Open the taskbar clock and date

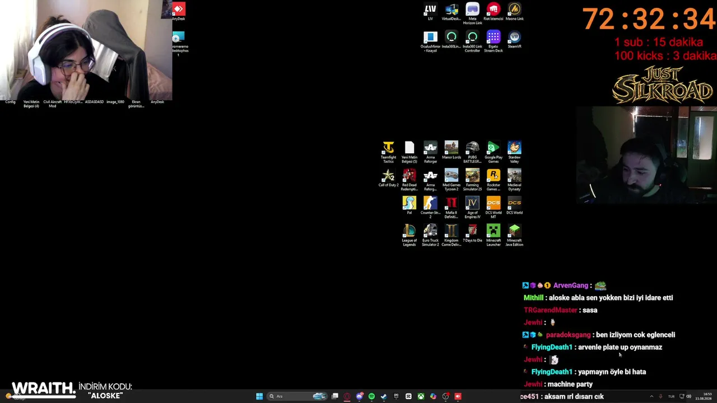tap(704, 396)
